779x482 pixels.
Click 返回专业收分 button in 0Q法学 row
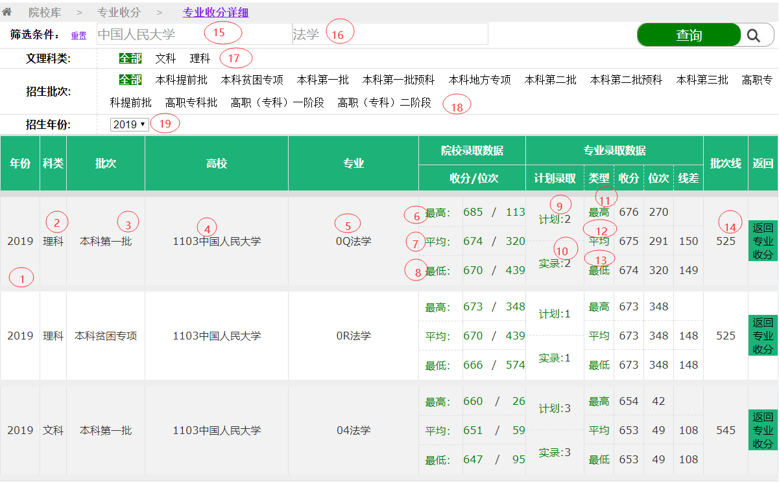[763, 241]
